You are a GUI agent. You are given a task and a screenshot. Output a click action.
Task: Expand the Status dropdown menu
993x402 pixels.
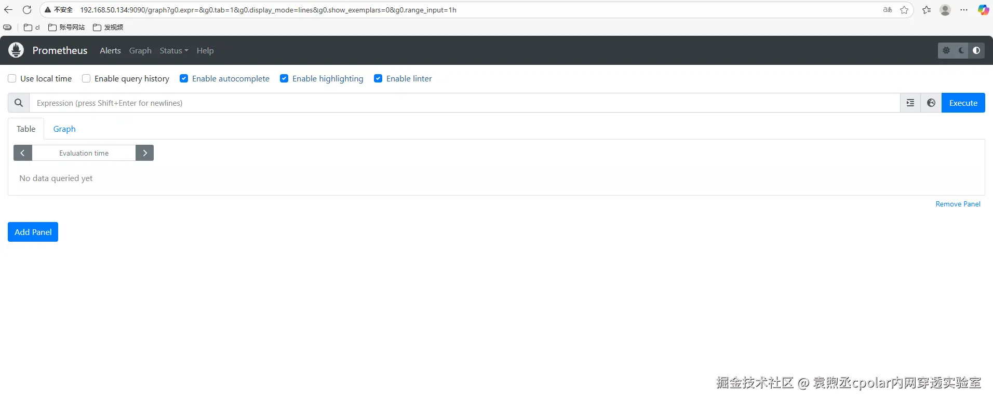pyautogui.click(x=174, y=50)
